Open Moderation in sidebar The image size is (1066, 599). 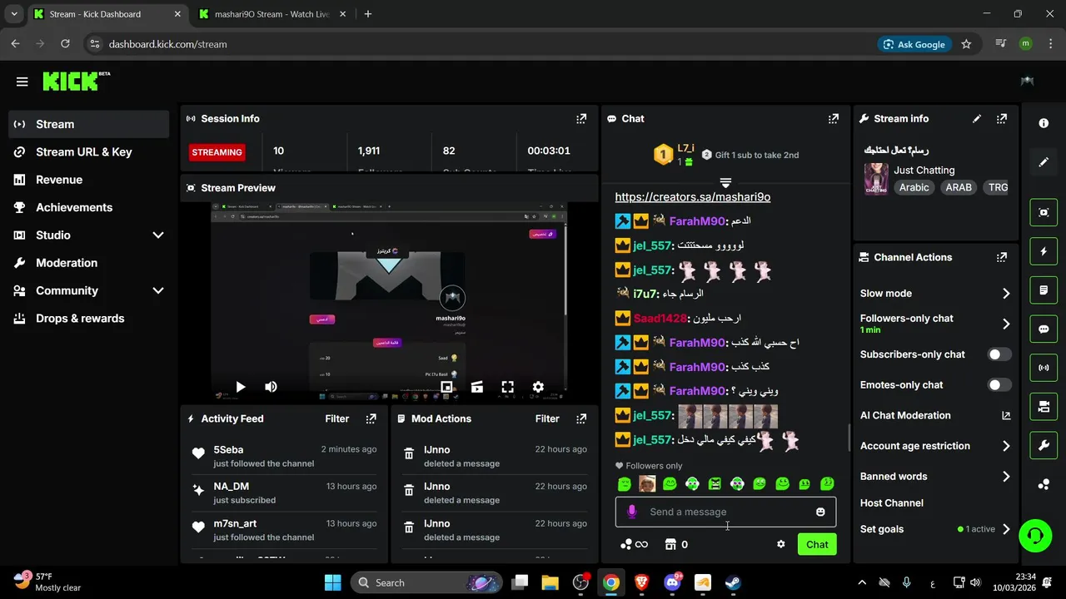coord(89,263)
